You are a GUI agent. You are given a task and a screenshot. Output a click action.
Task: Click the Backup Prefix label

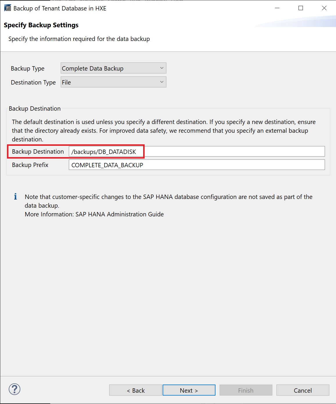pos(30,165)
